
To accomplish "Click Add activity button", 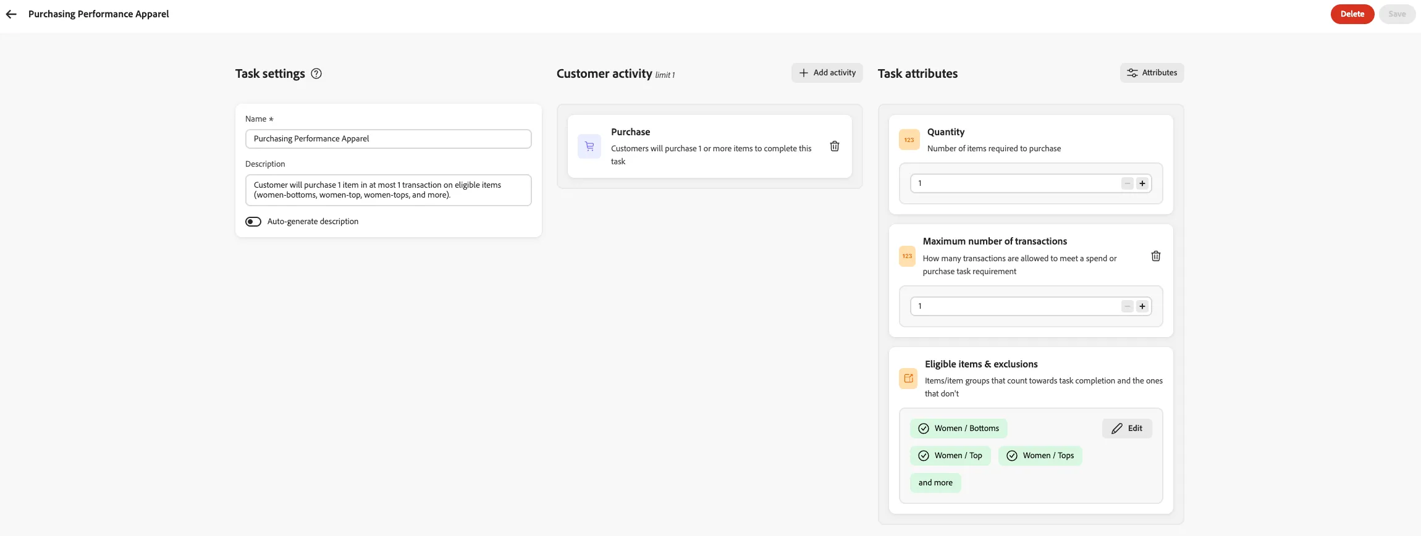I will (827, 73).
